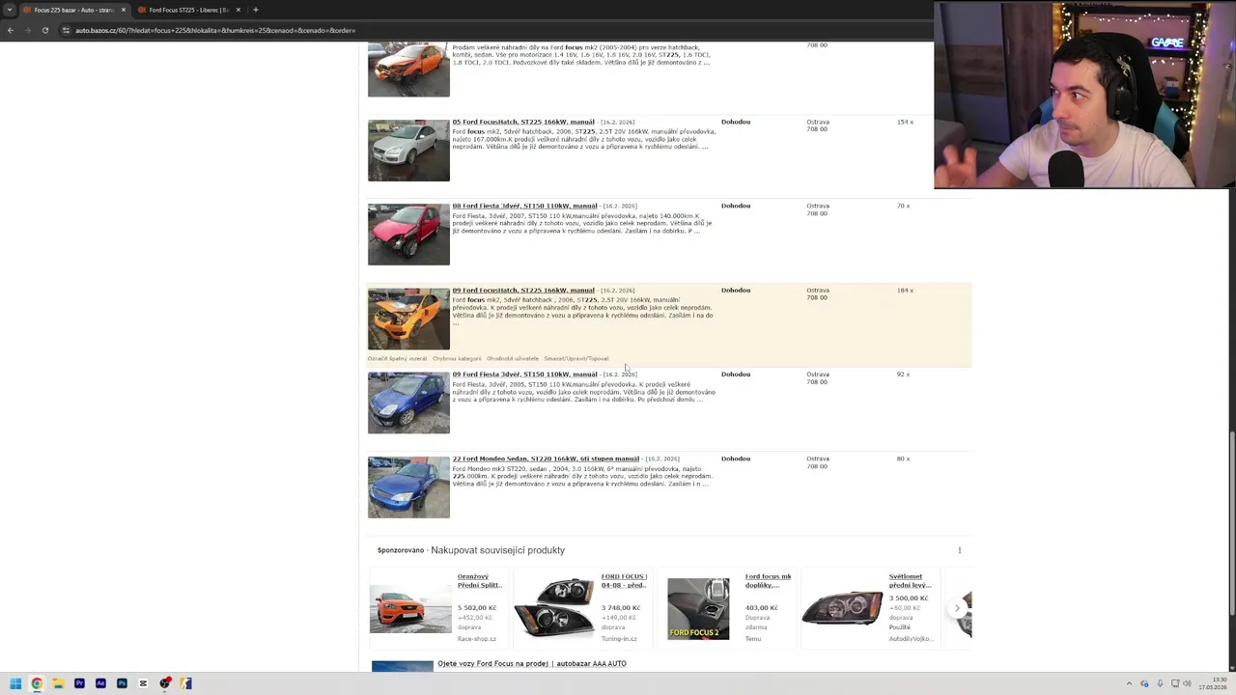Image resolution: width=1236 pixels, height=695 pixels.
Task: Click the single left headlight product image
Action: [842, 609]
